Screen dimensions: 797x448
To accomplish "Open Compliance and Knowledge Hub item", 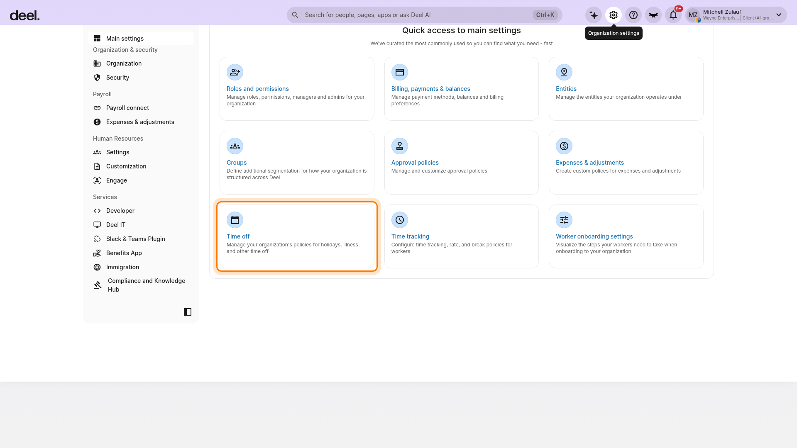I will tap(141, 285).
